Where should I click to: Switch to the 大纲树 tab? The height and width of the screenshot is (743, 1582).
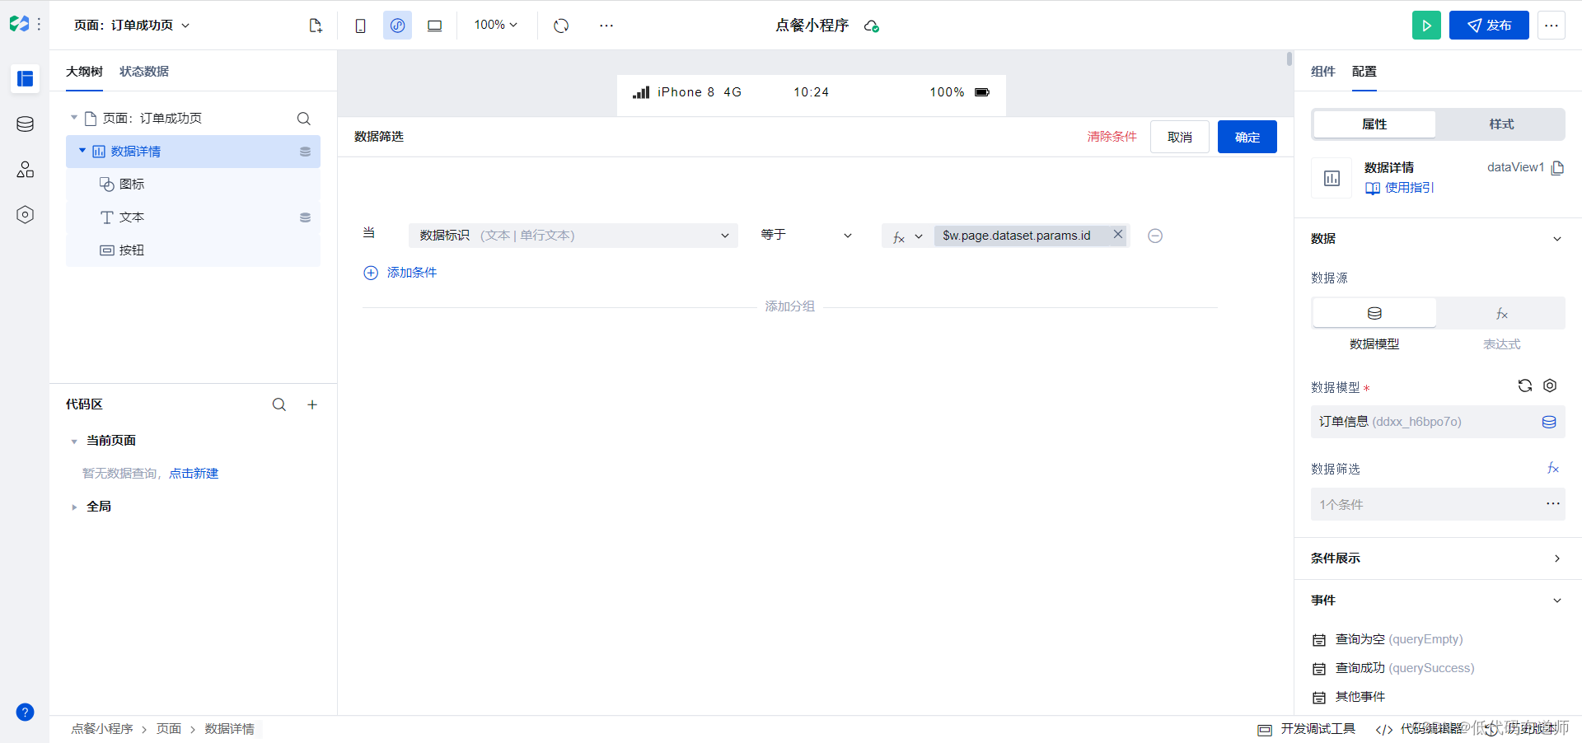click(x=84, y=72)
